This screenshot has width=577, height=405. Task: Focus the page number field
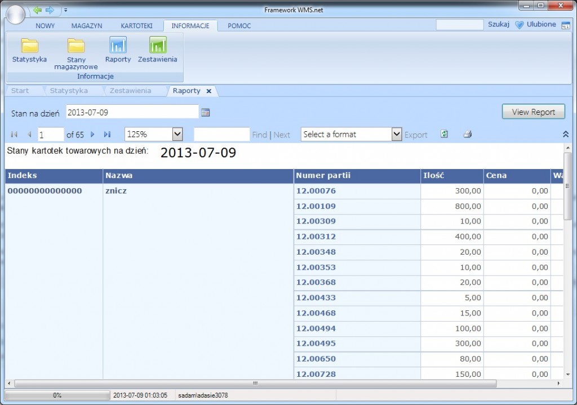coord(51,135)
